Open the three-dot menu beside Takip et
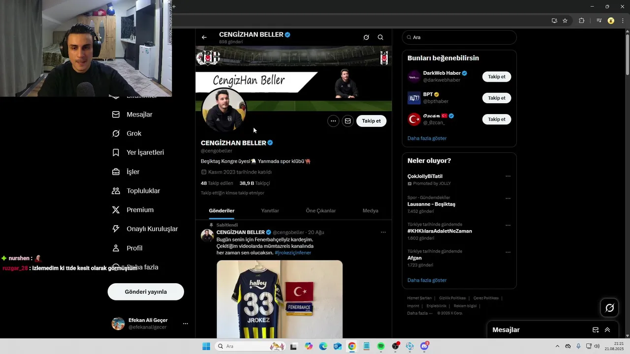 point(333,121)
